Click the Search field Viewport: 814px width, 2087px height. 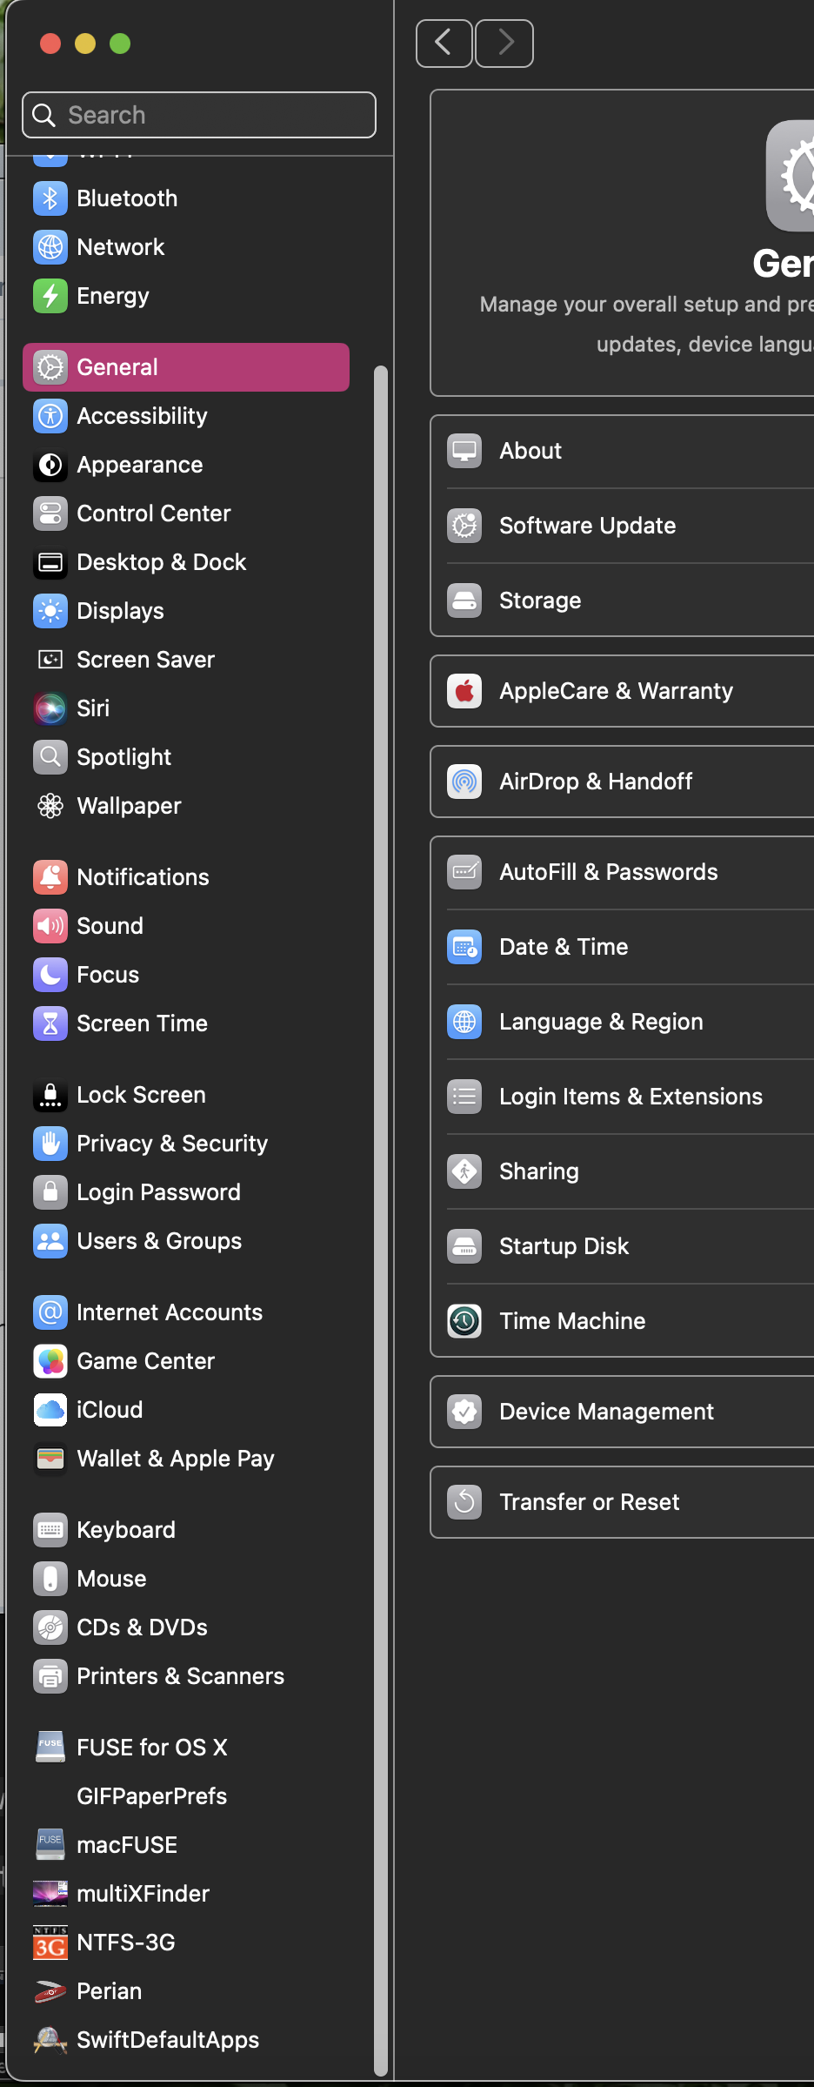(199, 115)
